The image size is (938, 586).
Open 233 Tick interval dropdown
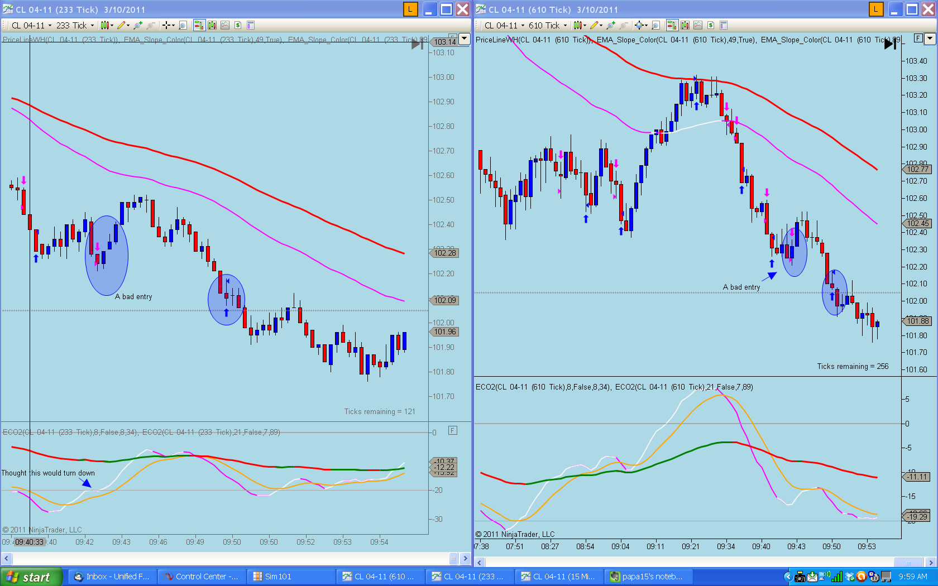(75, 25)
